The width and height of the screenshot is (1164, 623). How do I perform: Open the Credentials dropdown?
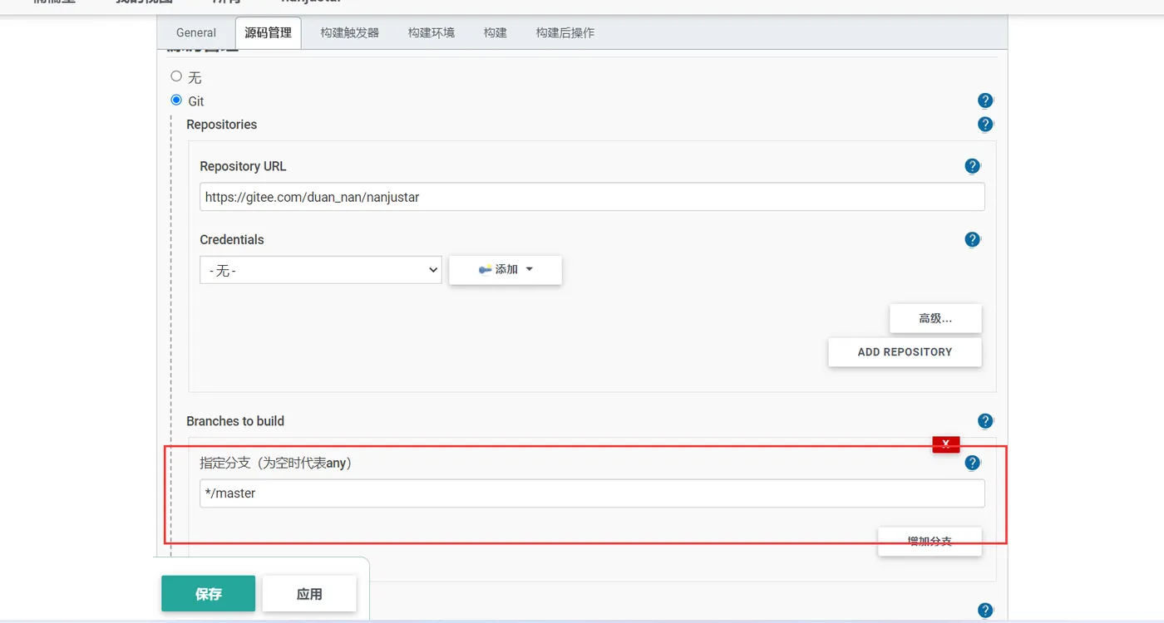point(320,270)
